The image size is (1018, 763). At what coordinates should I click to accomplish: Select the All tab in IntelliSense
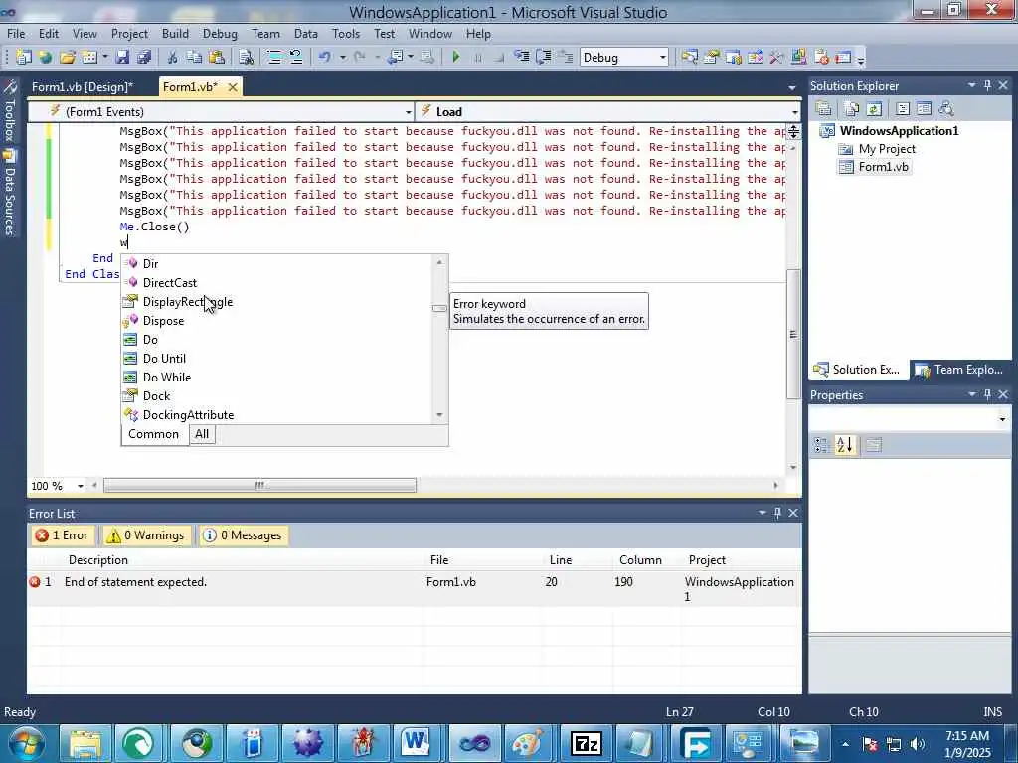click(202, 434)
